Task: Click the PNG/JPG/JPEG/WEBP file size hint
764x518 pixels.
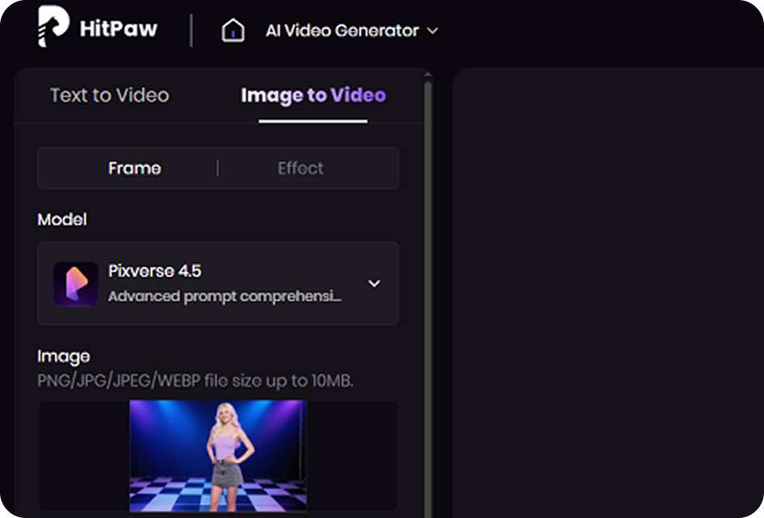Action: click(x=195, y=380)
